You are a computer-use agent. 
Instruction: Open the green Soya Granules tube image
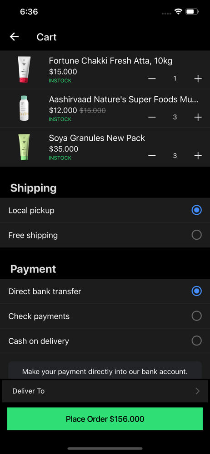(24, 147)
